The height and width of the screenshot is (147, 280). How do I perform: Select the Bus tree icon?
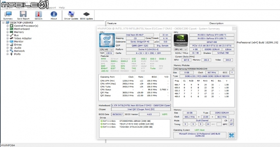[x=12, y=35]
